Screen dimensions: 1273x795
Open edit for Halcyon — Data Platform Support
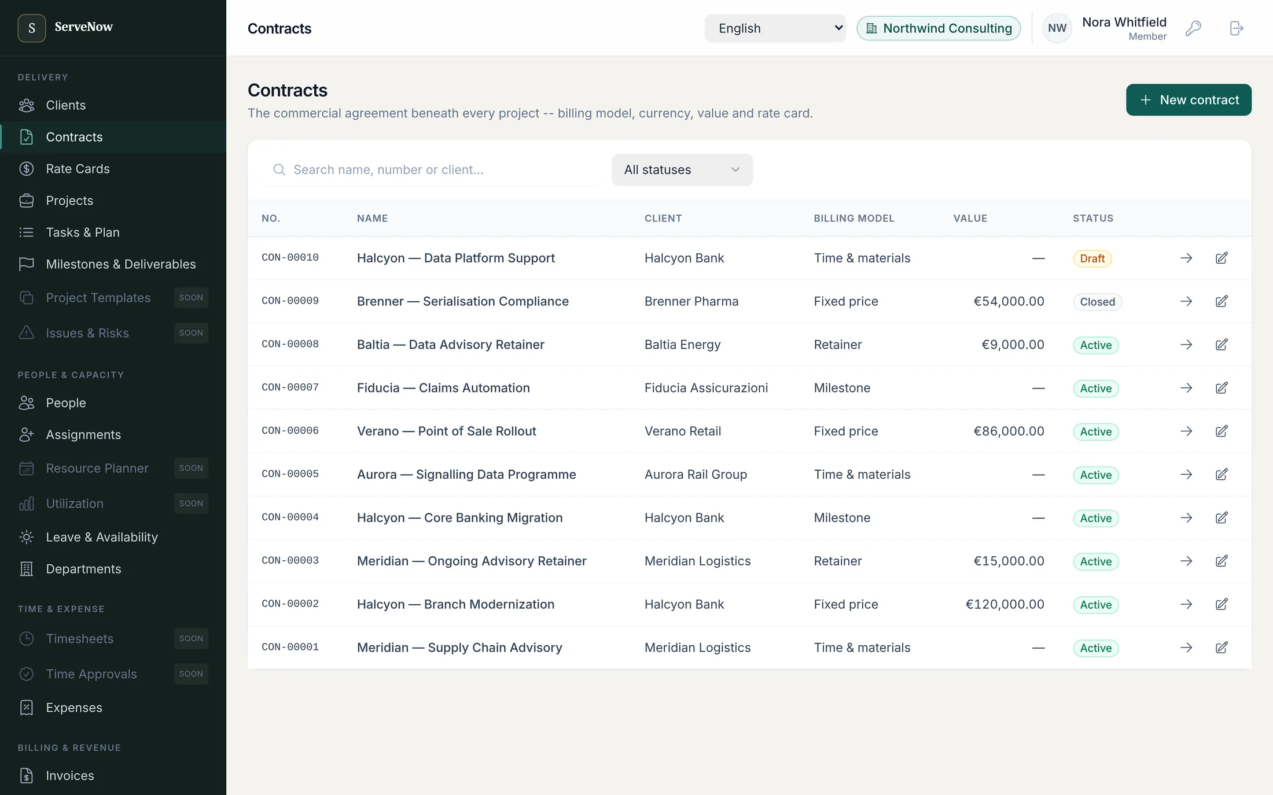(x=1222, y=258)
